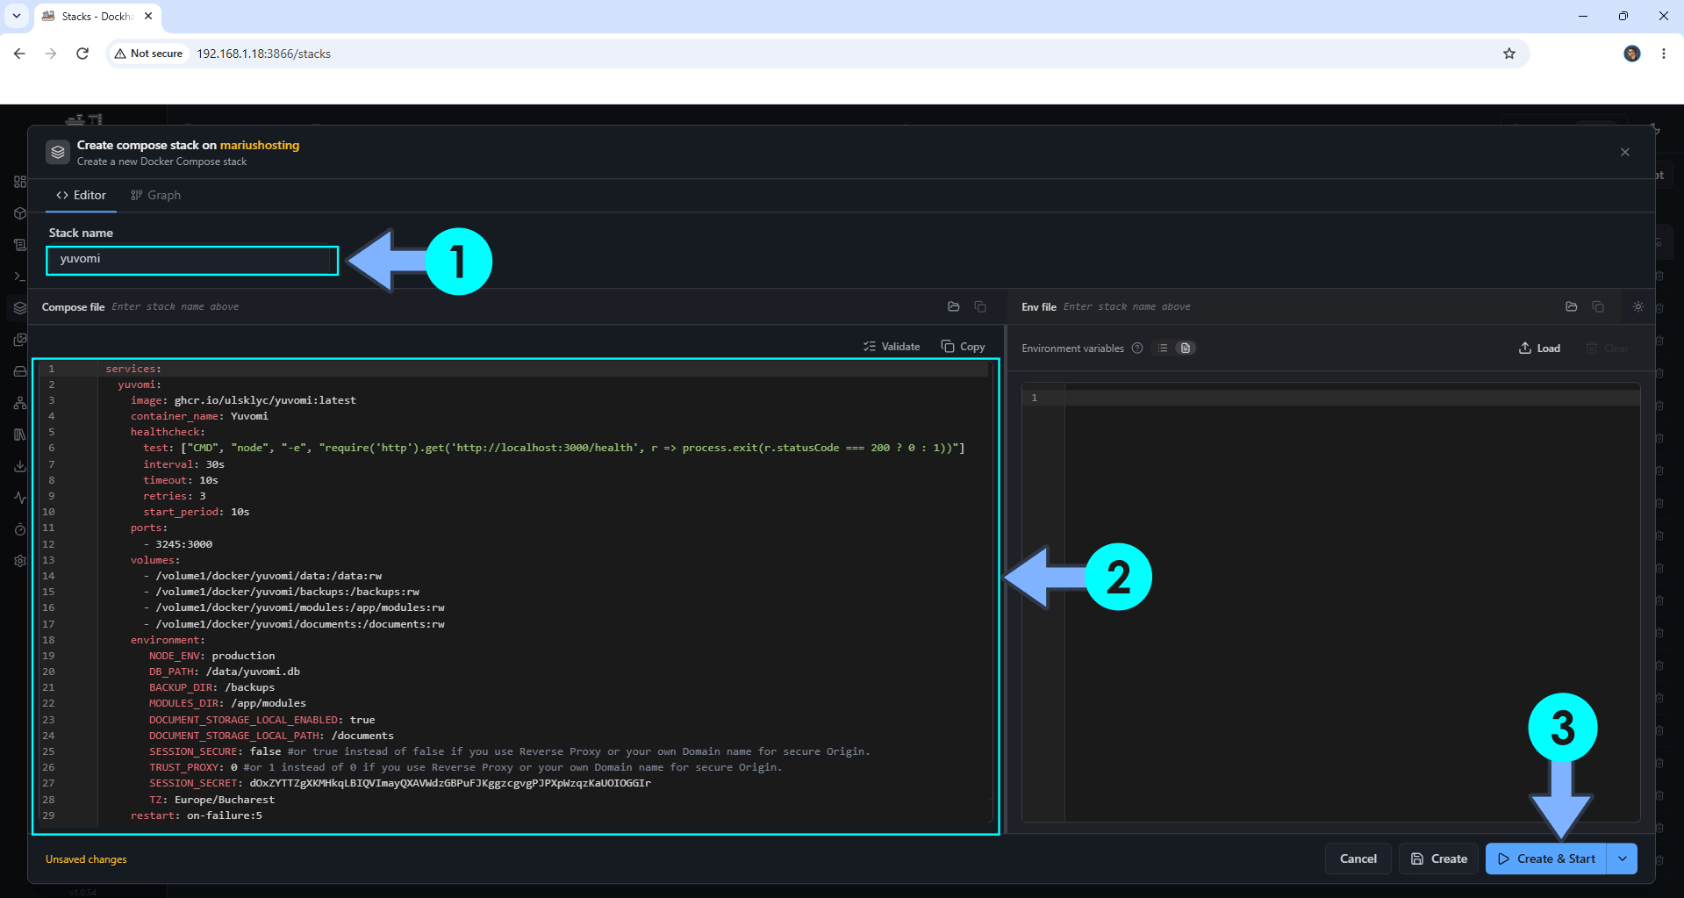The width and height of the screenshot is (1684, 898).
Task: Click the Validate button
Action: tap(892, 347)
